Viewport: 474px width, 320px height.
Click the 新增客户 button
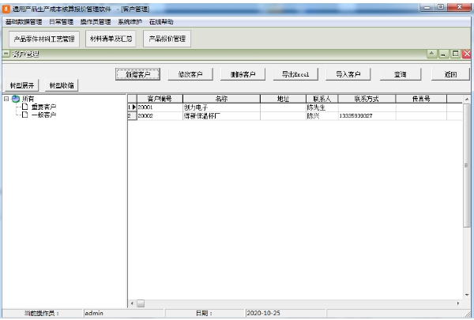(137, 74)
